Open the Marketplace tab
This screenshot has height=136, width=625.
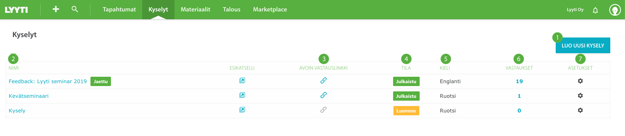pyautogui.click(x=270, y=10)
